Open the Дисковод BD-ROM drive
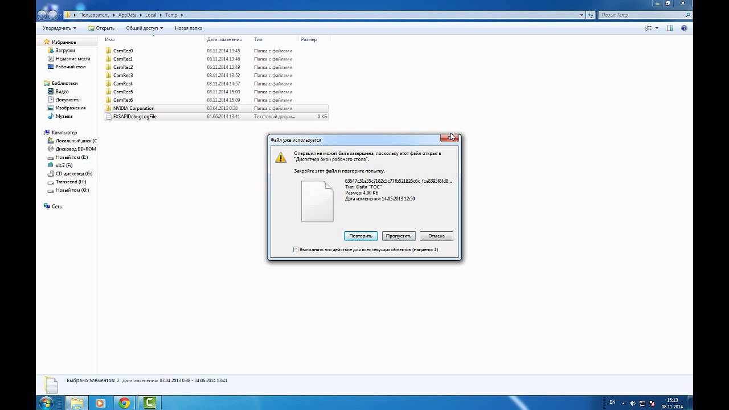The height and width of the screenshot is (410, 729). tap(76, 149)
